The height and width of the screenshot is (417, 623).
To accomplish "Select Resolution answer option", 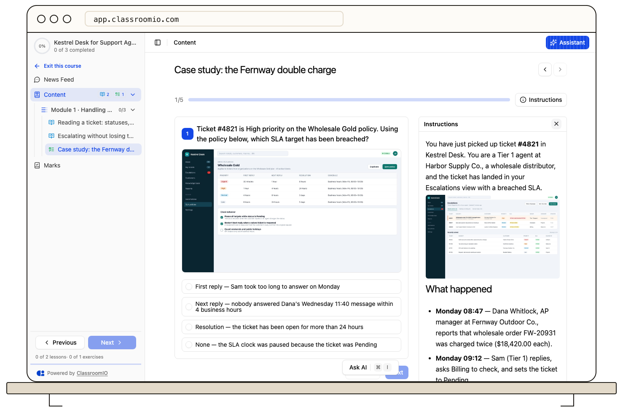I will pos(291,327).
